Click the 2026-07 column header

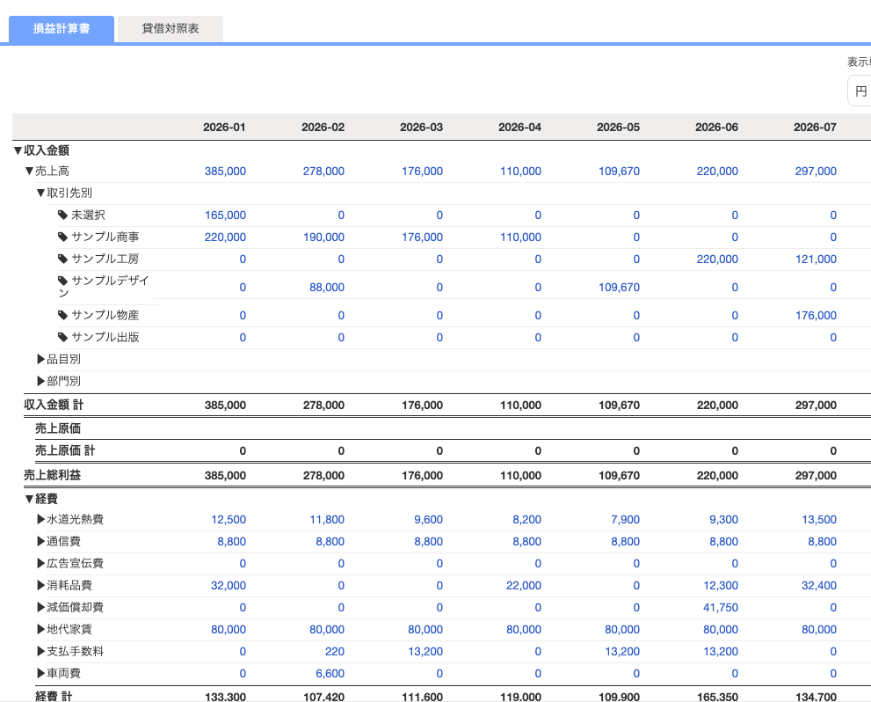(x=815, y=128)
